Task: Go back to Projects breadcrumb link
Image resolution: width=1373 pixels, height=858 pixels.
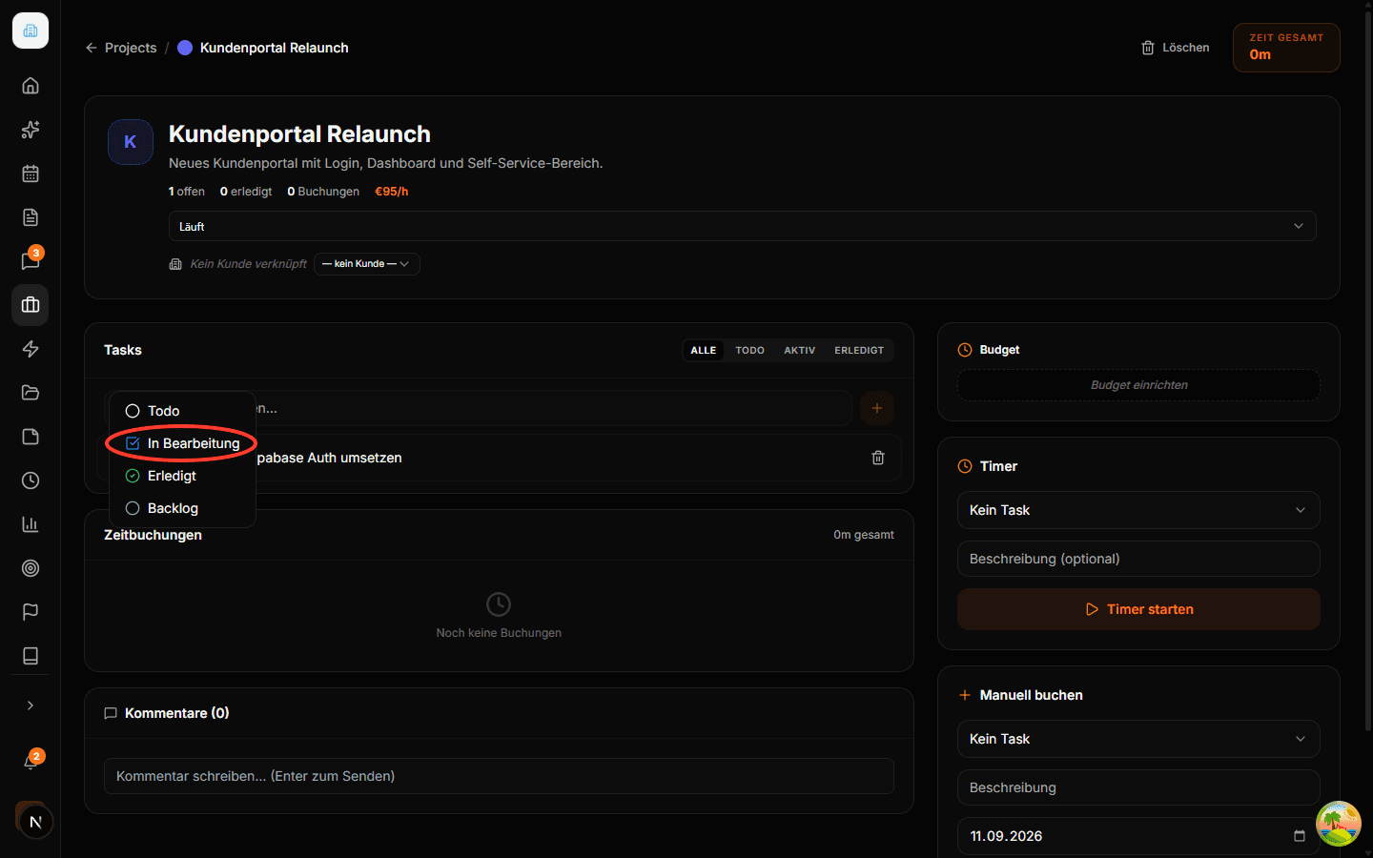Action: click(x=121, y=48)
